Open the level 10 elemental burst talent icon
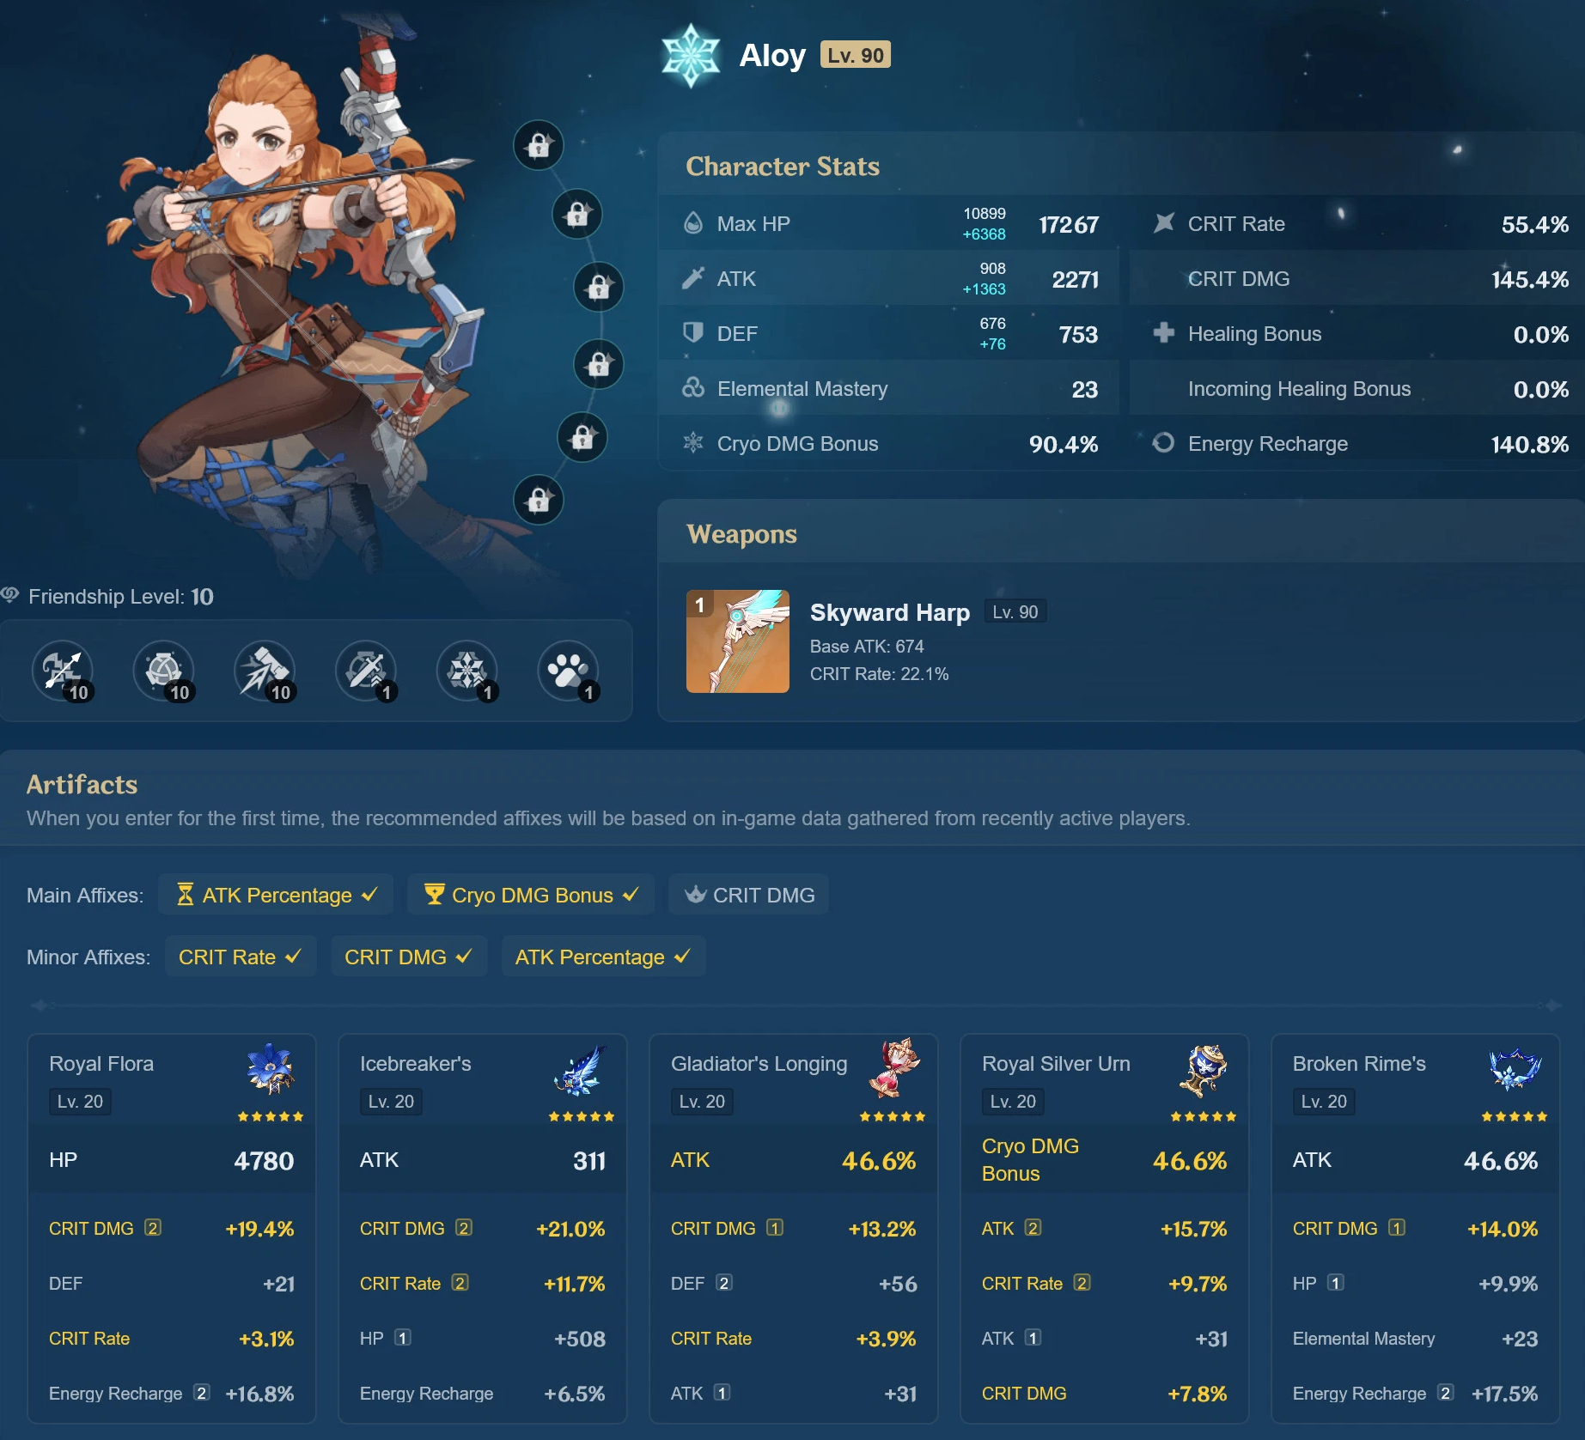The image size is (1585, 1440). pyautogui.click(x=265, y=671)
